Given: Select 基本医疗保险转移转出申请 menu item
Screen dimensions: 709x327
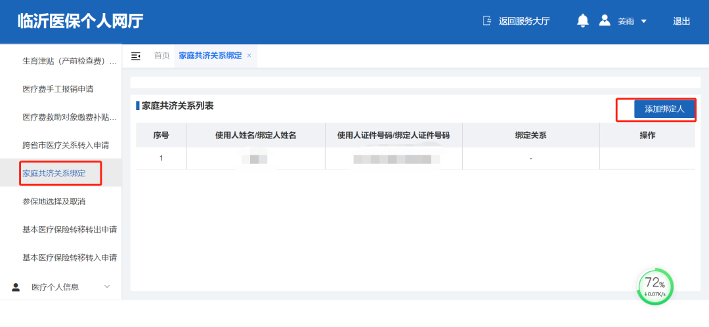Looking at the screenshot, I should [70, 229].
